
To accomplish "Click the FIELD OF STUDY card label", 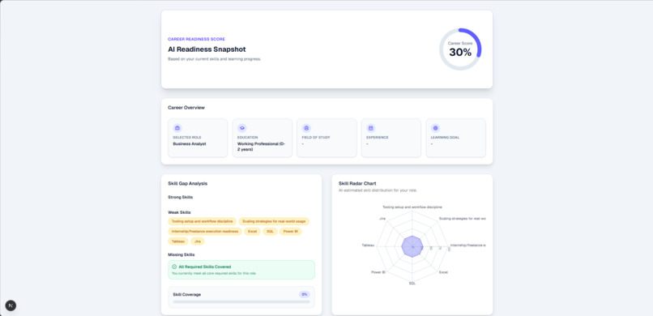I will (316, 138).
